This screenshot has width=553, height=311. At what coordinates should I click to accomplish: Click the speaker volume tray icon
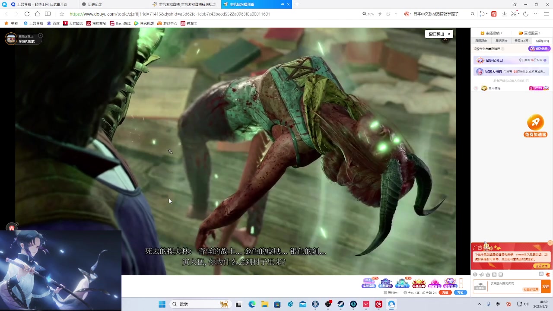point(526,304)
